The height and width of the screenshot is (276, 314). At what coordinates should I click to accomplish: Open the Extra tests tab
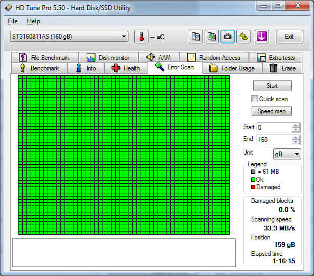(x=276, y=58)
